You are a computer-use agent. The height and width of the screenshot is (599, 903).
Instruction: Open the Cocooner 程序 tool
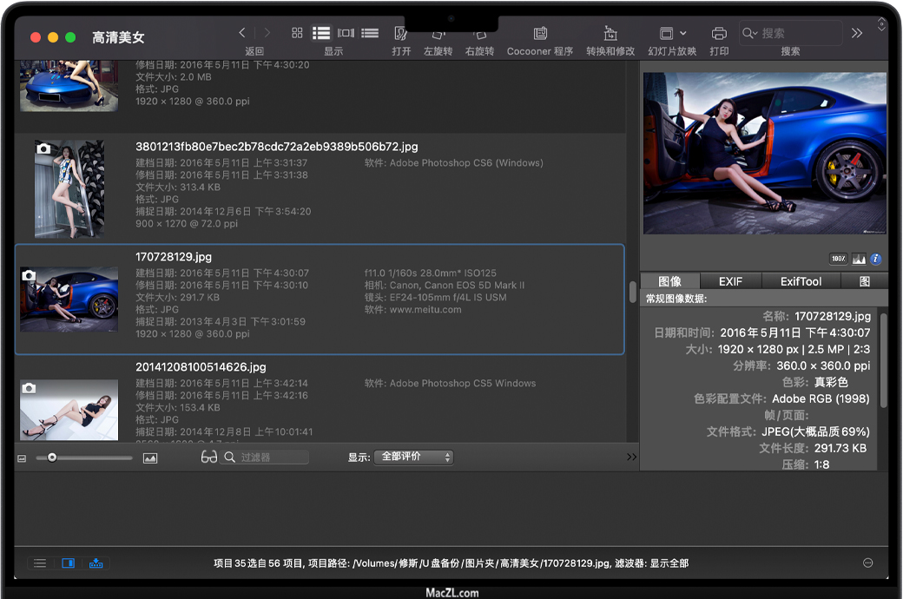pos(540,33)
